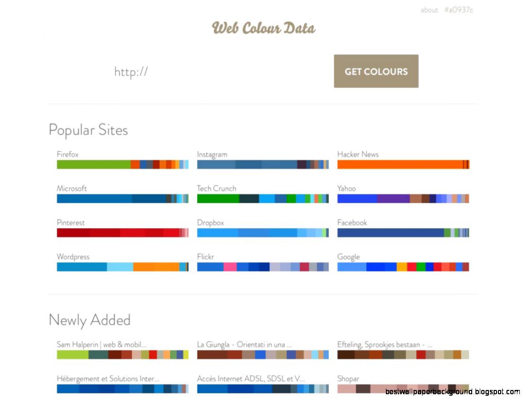Image resolution: width=526 pixels, height=399 pixels.
Task: Open the Microsoft site link
Action: [72, 188]
